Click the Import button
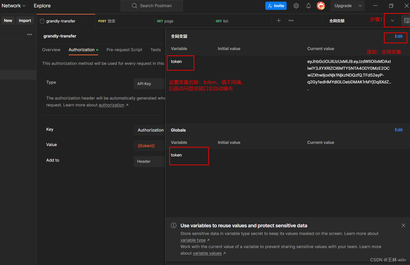Image resolution: width=410 pixels, height=265 pixels. pos(25,21)
